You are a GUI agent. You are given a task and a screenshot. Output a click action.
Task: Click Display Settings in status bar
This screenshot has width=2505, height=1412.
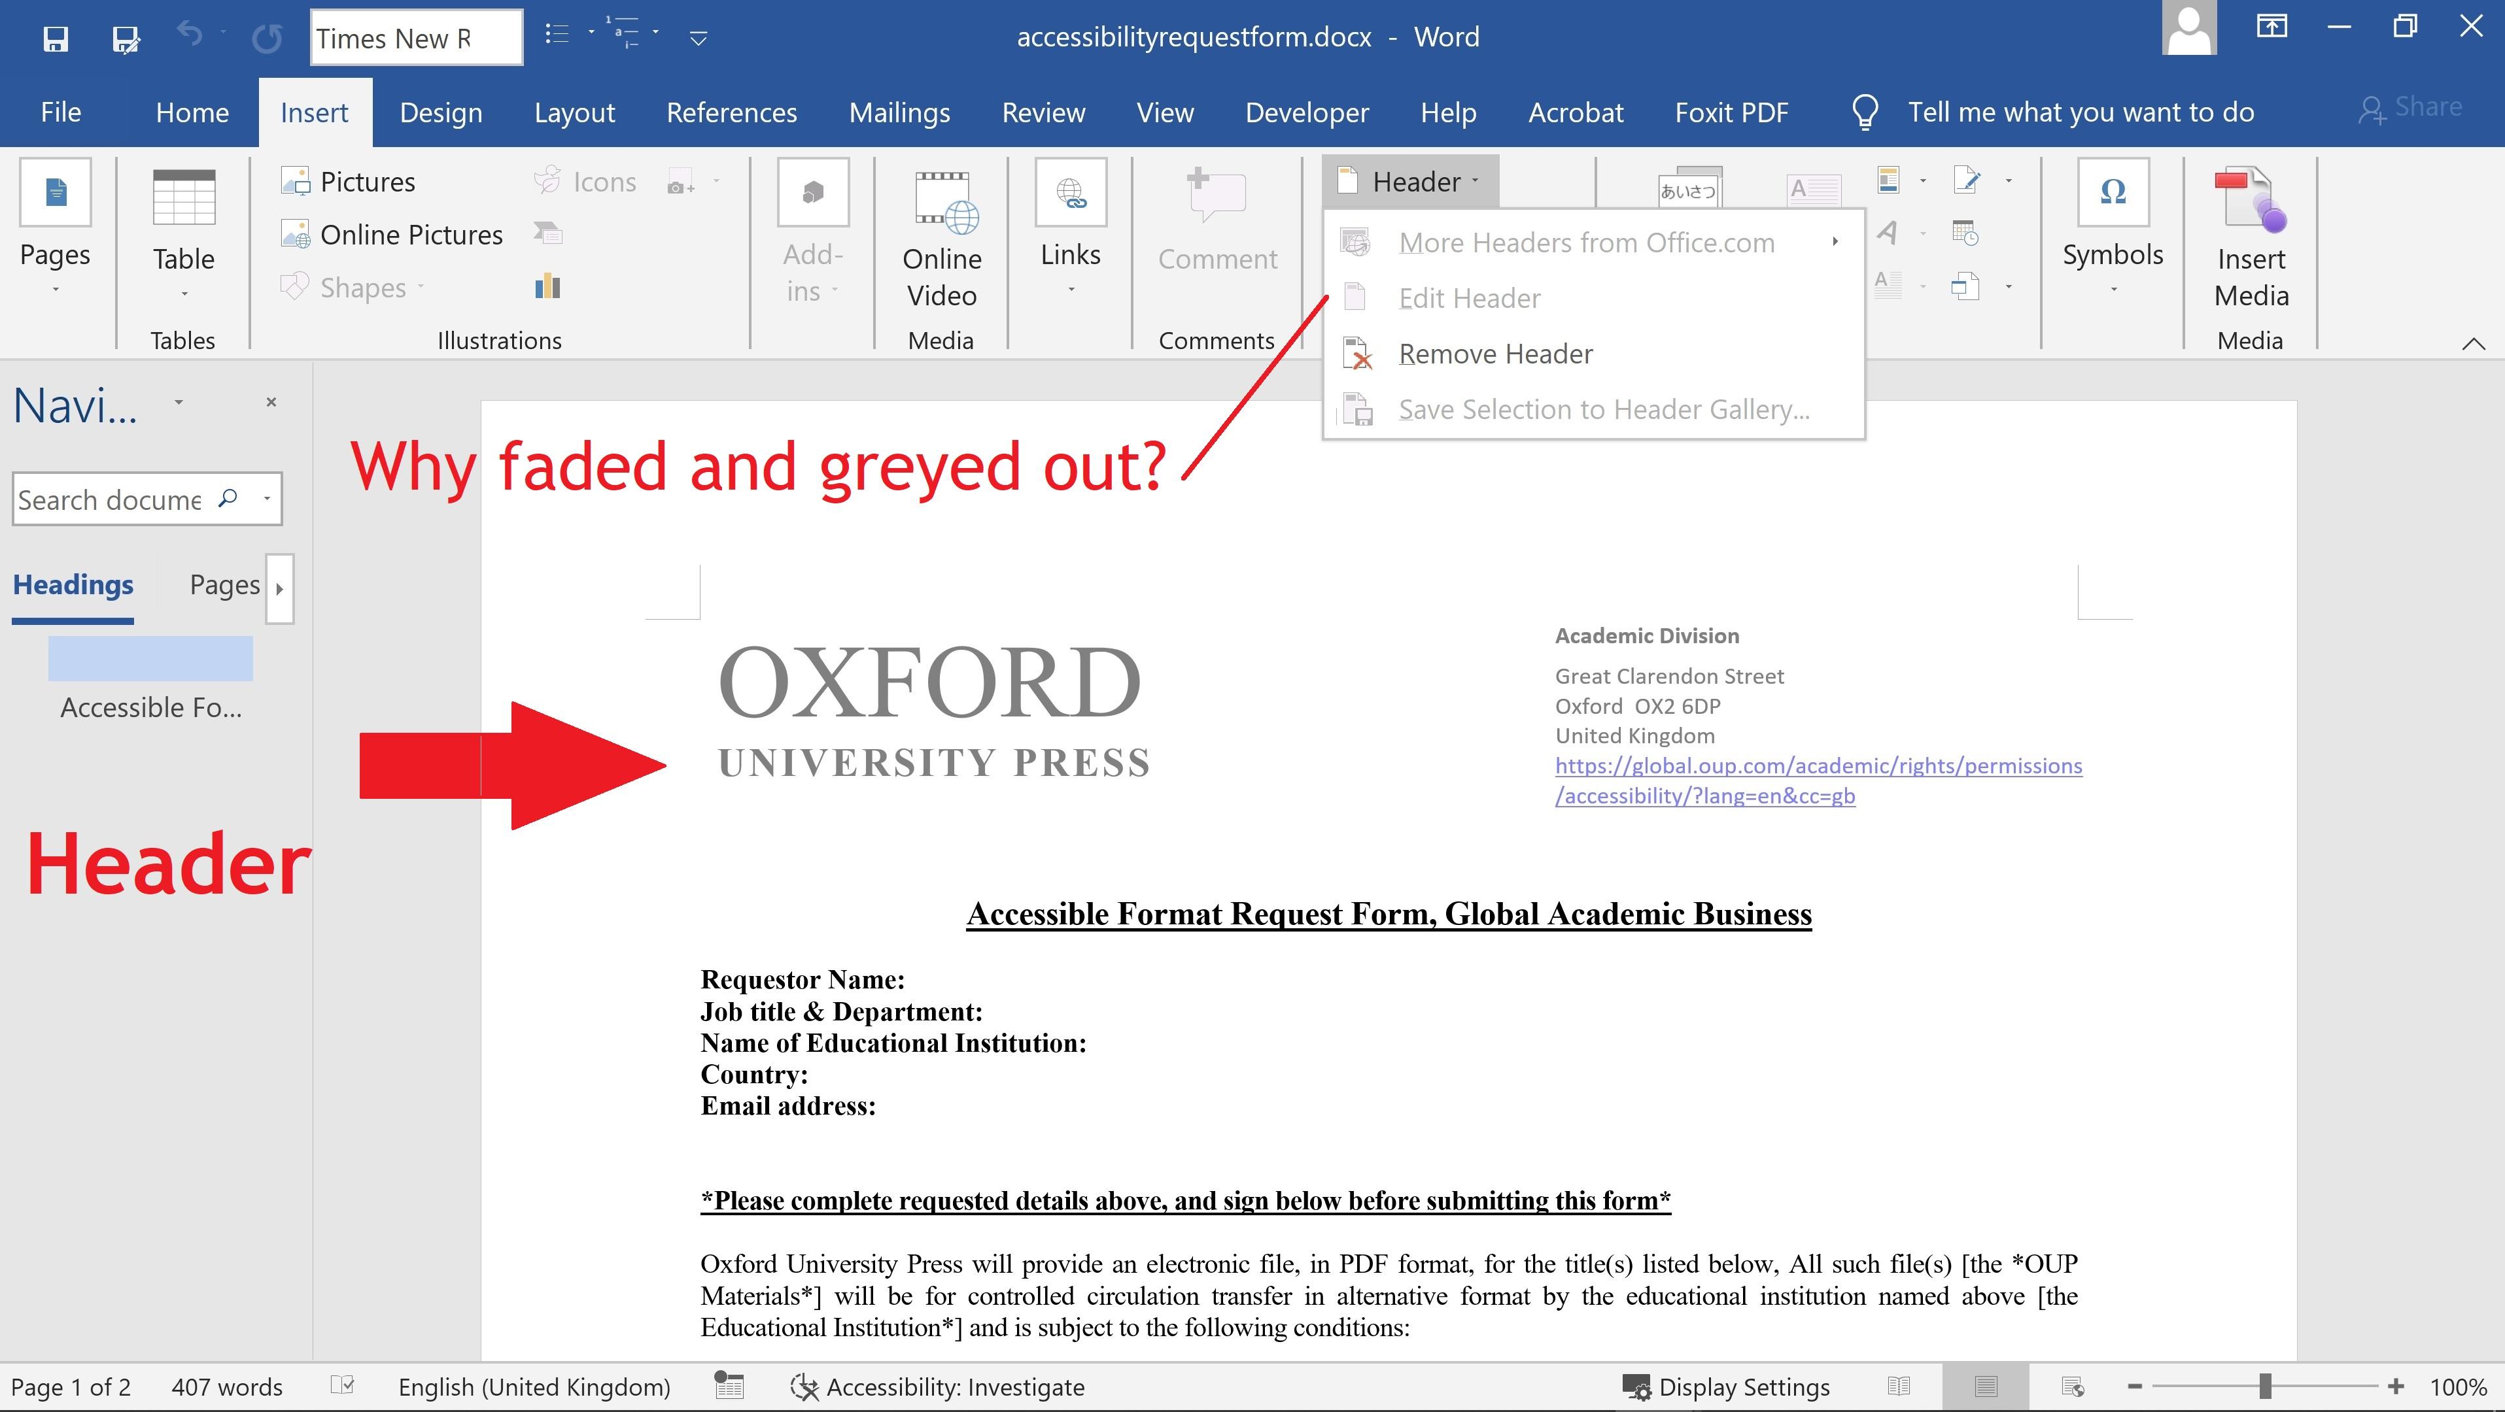1726,1387
